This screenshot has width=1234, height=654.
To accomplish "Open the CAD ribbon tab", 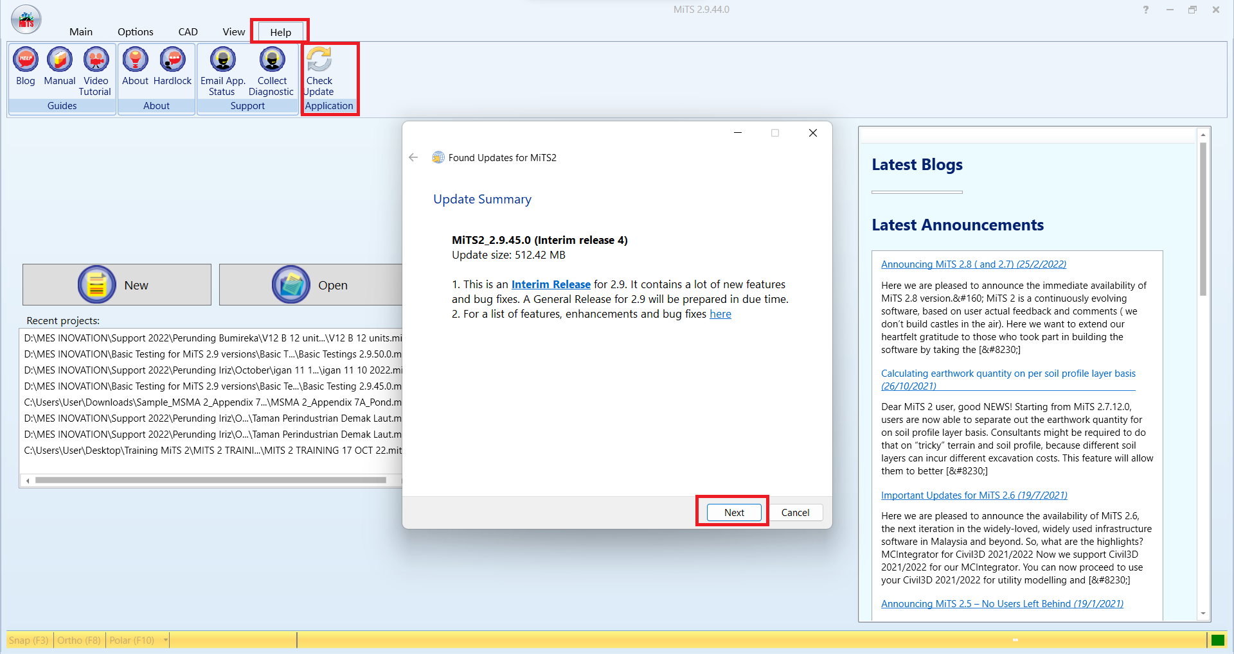I will tap(188, 31).
